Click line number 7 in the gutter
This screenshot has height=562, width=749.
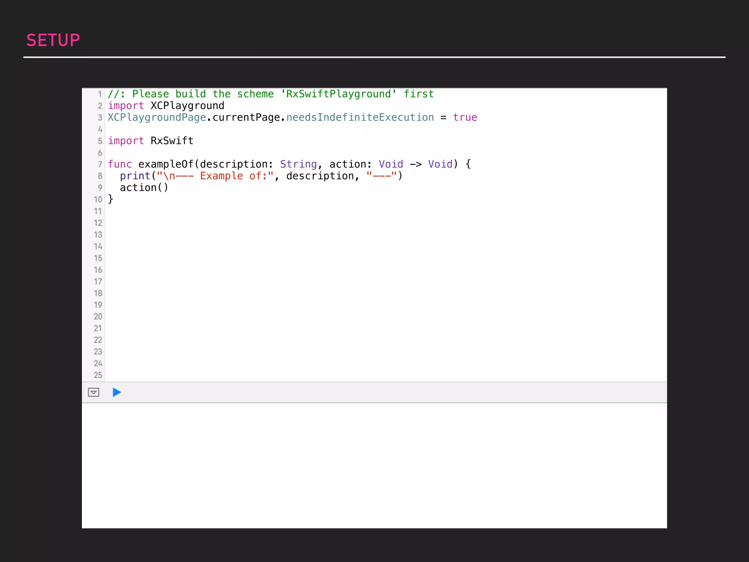[99, 164]
